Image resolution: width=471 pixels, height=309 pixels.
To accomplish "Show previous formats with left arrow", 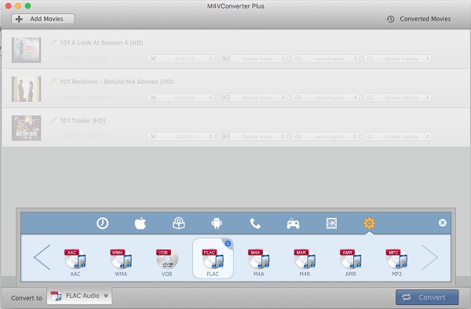I will coord(42,257).
